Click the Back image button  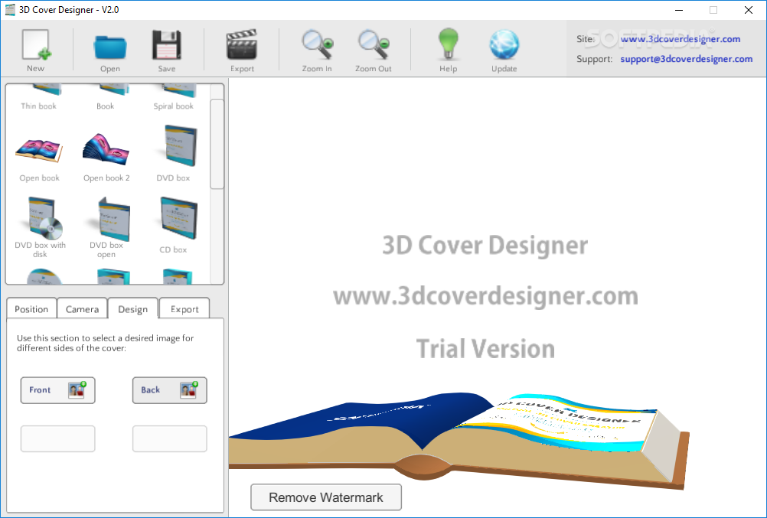coord(170,390)
